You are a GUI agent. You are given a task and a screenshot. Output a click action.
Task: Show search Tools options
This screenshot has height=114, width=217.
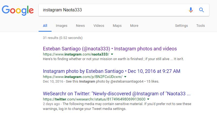[201, 26]
